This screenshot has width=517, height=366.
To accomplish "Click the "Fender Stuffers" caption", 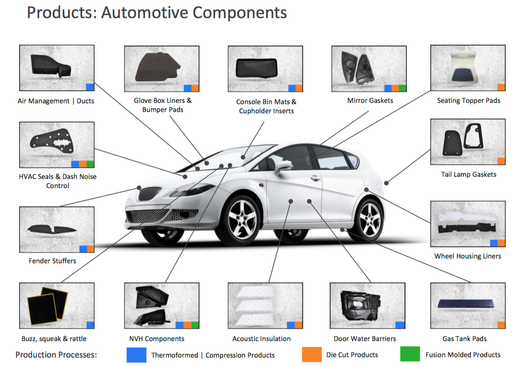I will tap(52, 261).
